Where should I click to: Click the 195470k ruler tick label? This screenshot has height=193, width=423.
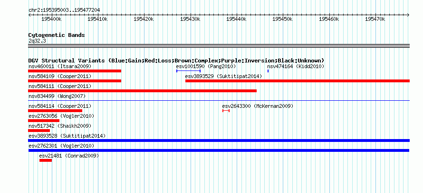tap(375, 19)
